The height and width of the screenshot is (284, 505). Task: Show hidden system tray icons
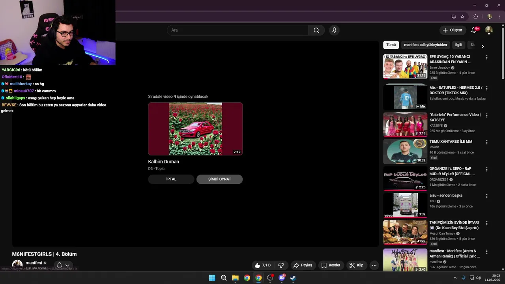[x=455, y=278]
